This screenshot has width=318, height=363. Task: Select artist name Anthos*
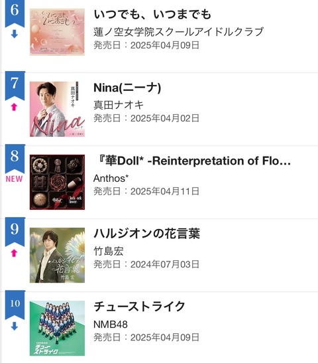pyautogui.click(x=111, y=179)
